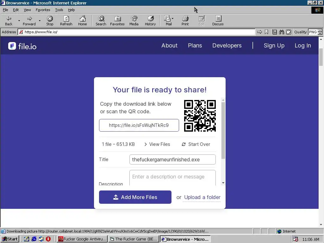324x243 pixels.
Task: Go to the Home page icon
Action: click(83, 21)
